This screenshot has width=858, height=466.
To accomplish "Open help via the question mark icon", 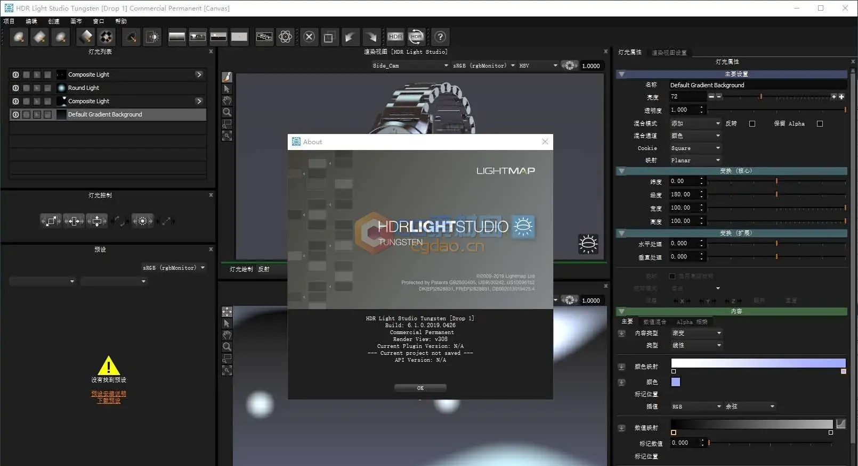I will click(x=440, y=37).
